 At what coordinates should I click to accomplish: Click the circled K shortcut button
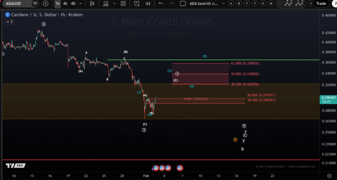263,3
